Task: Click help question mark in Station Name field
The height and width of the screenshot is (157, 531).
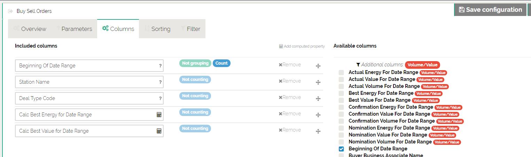Action: [160, 82]
